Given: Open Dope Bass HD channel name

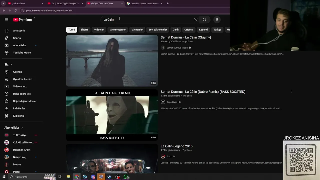Looking at the screenshot, I should pos(173,102).
